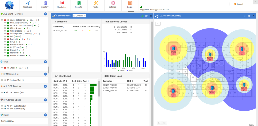Click the Cisco Wireless panel link icon
This screenshot has height=126, width=258.
click(x=142, y=16)
